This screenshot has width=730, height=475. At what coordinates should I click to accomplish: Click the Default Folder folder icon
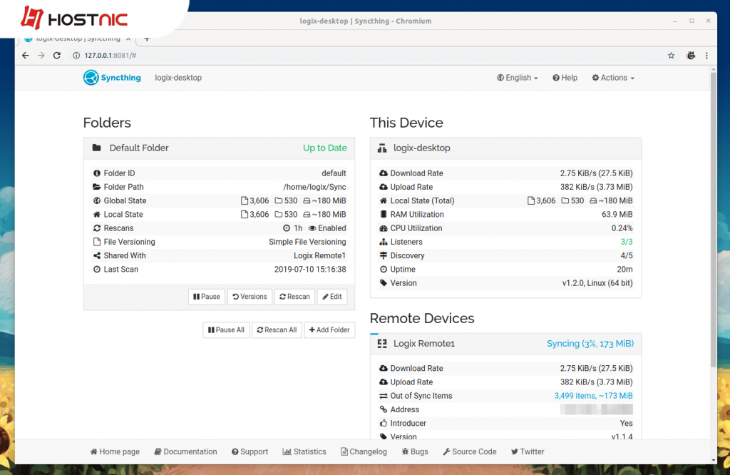pyautogui.click(x=96, y=148)
